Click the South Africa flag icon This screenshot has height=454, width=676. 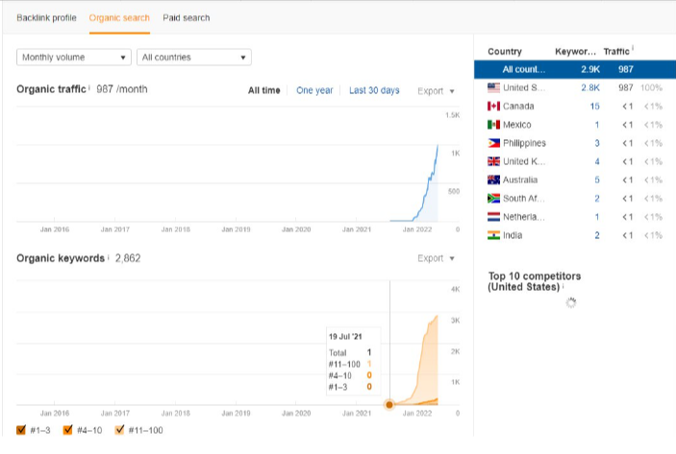point(494,199)
